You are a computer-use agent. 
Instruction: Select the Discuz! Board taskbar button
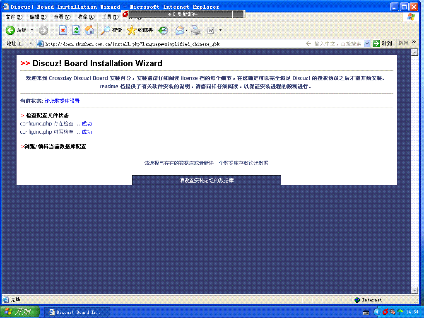pos(77,312)
